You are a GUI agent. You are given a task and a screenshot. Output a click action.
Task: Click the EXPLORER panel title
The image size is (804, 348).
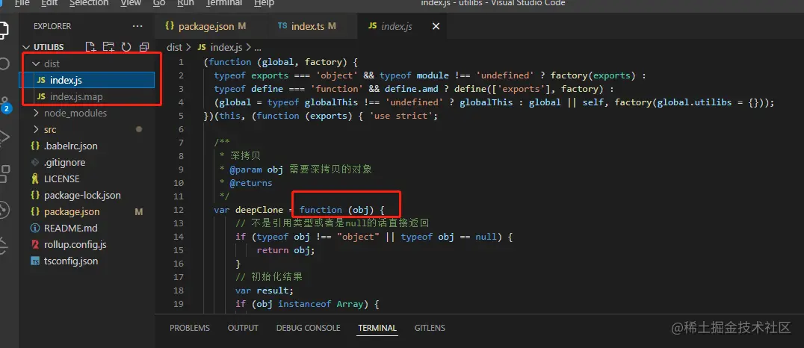click(x=52, y=26)
